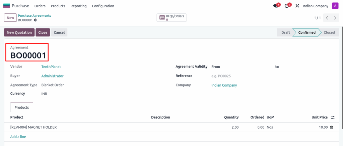Click the Description column header
Image resolution: width=343 pixels, height=146 pixels.
160,117
